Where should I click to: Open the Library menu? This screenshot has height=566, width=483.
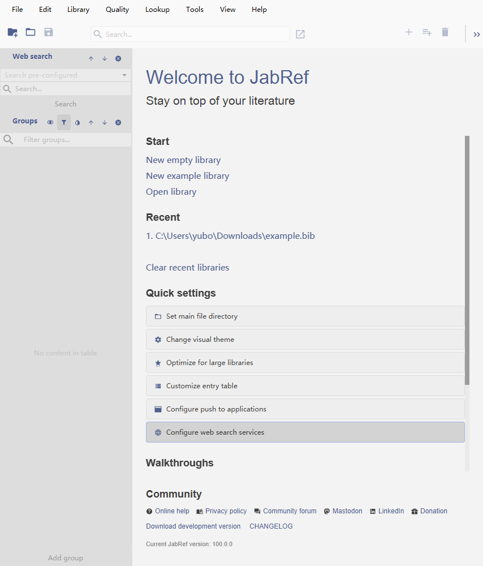click(x=78, y=10)
